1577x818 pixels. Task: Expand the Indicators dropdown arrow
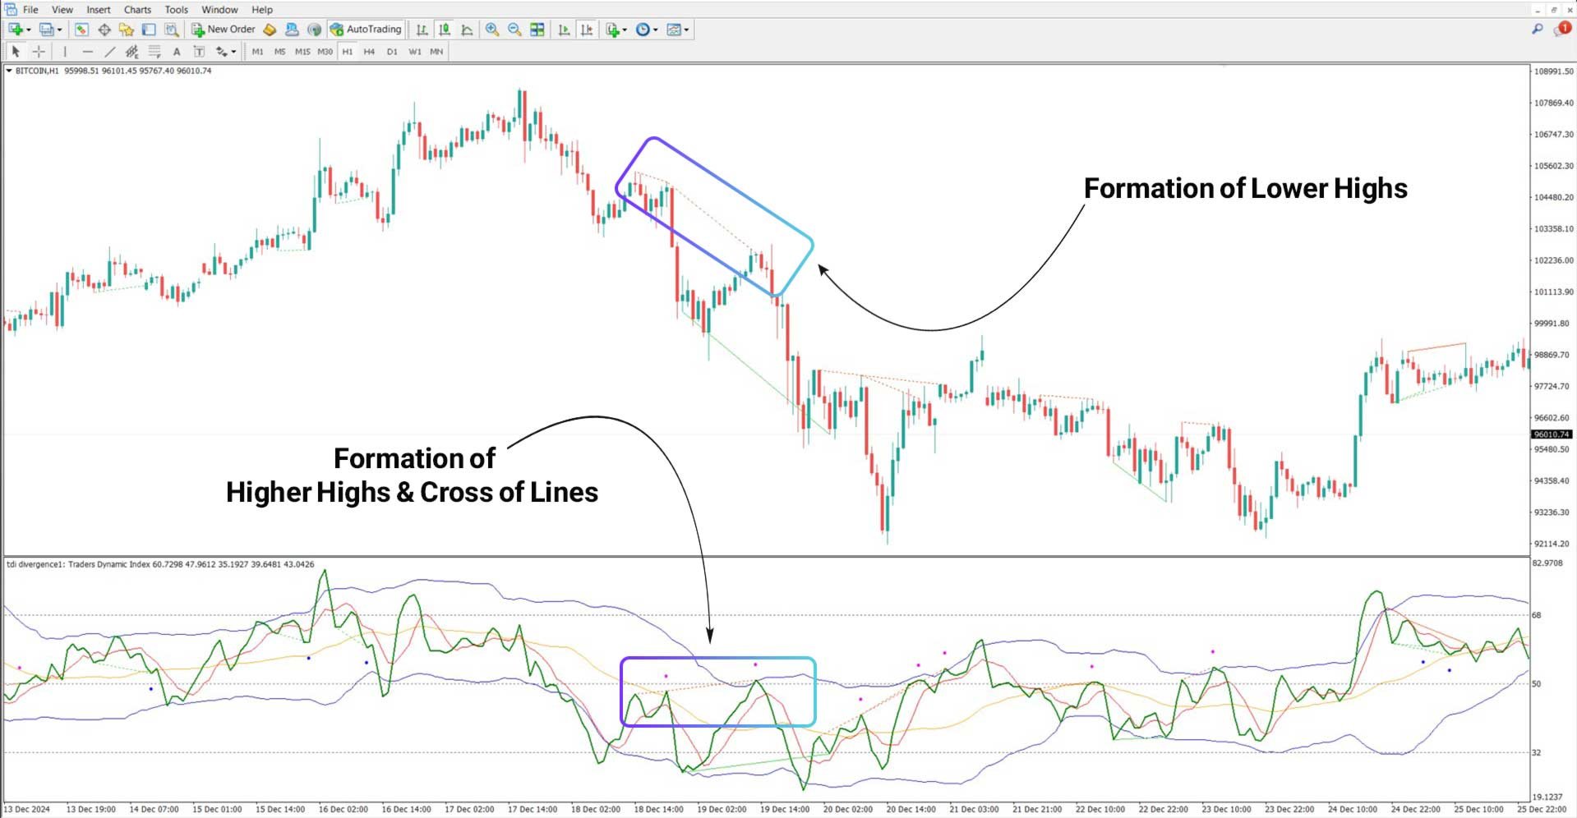point(625,30)
